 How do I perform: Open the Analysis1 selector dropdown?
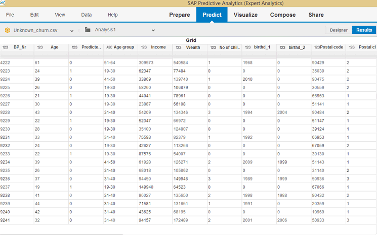pos(153,30)
